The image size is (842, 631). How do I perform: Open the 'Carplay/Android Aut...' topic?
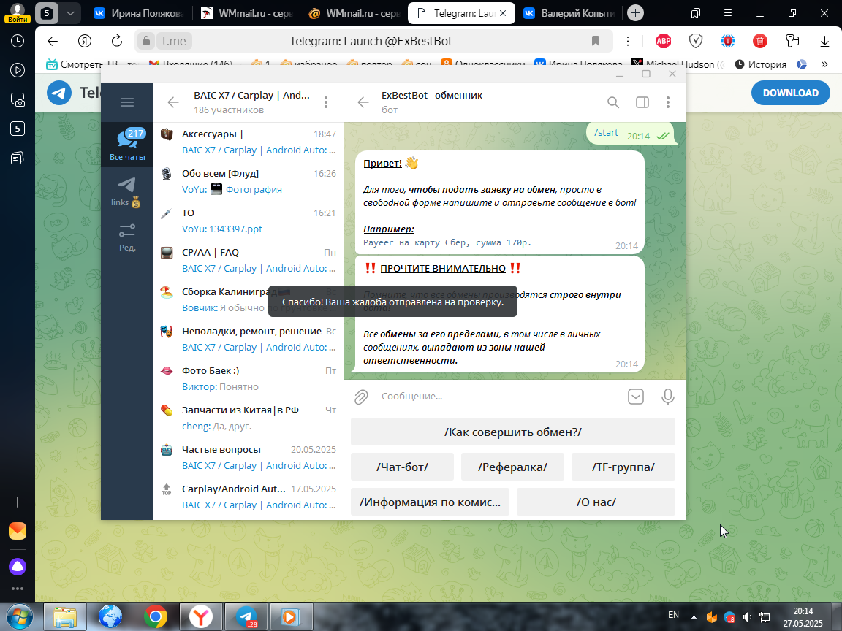click(x=248, y=497)
